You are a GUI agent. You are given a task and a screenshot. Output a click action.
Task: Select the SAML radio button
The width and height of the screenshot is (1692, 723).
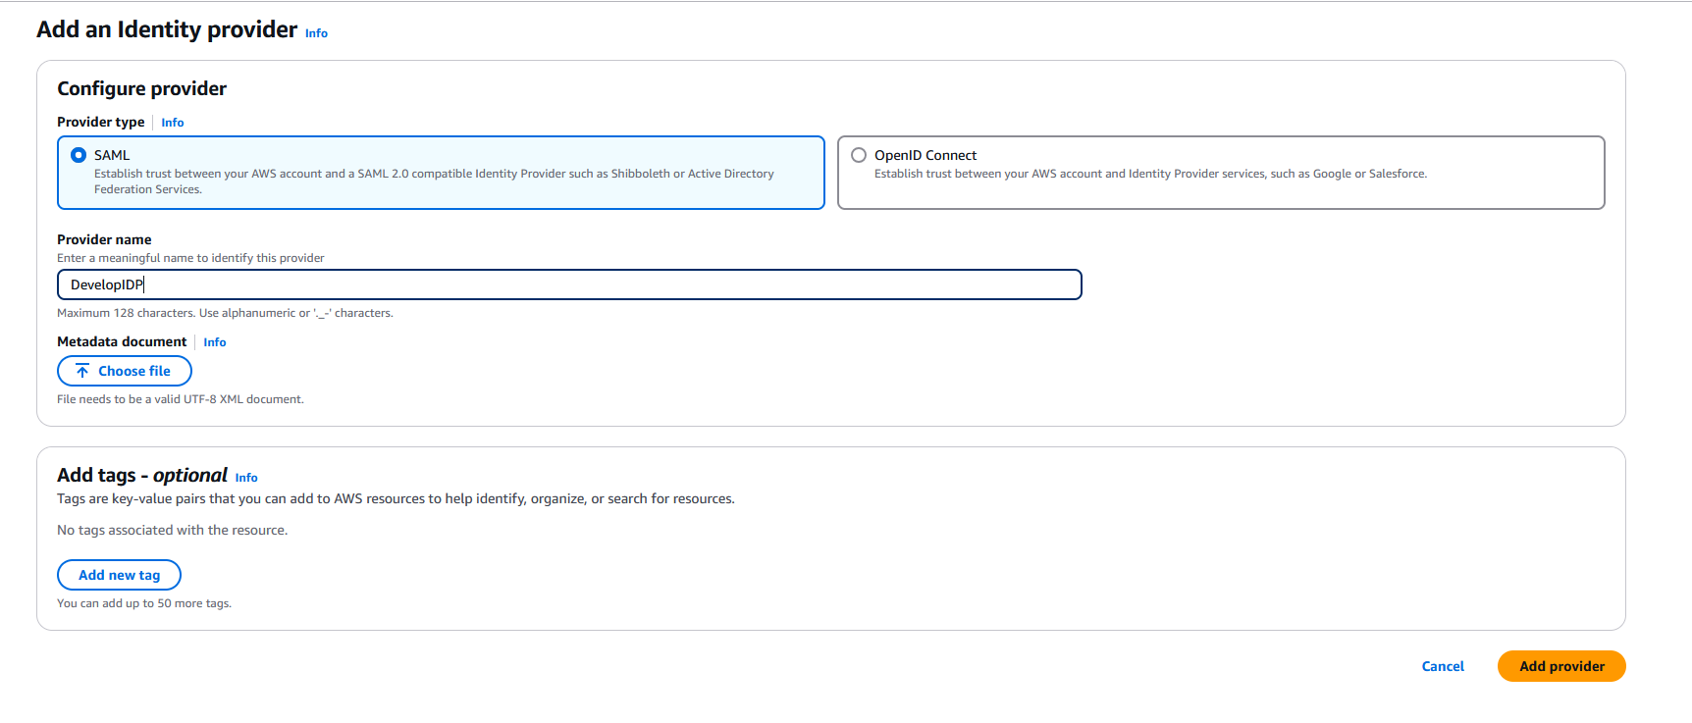click(x=79, y=155)
